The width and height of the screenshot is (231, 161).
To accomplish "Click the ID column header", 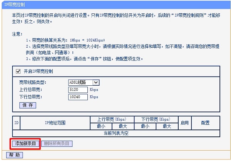I will pyautogui.click(x=17, y=123).
